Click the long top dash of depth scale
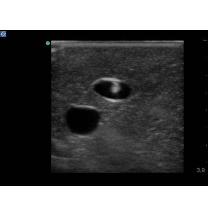This screenshot has width=208, height=208. [205, 40]
